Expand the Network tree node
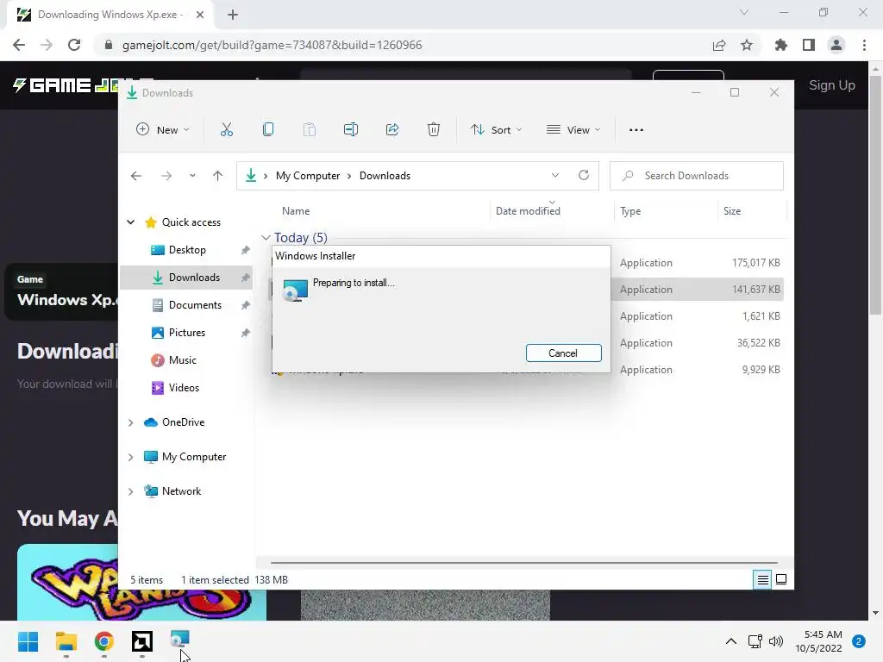The width and height of the screenshot is (883, 662). tap(131, 491)
